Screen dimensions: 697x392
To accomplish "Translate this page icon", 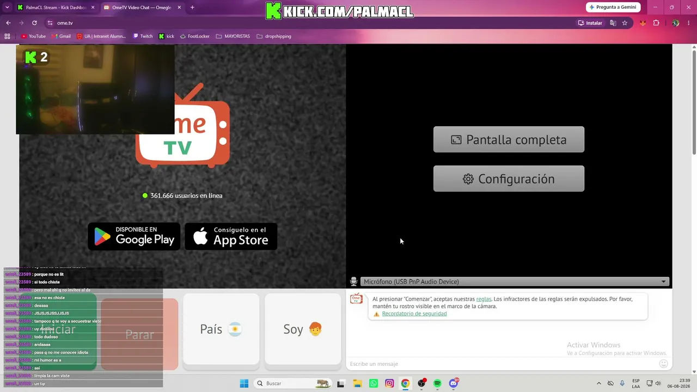I will tap(613, 23).
